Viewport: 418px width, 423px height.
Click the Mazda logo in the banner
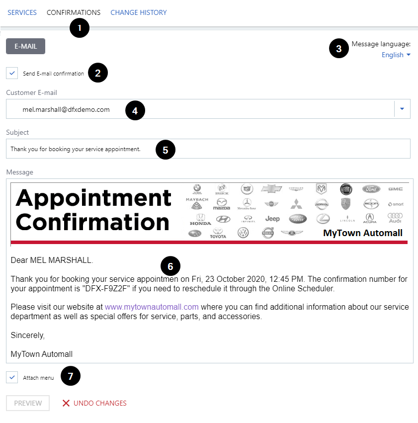(221, 204)
